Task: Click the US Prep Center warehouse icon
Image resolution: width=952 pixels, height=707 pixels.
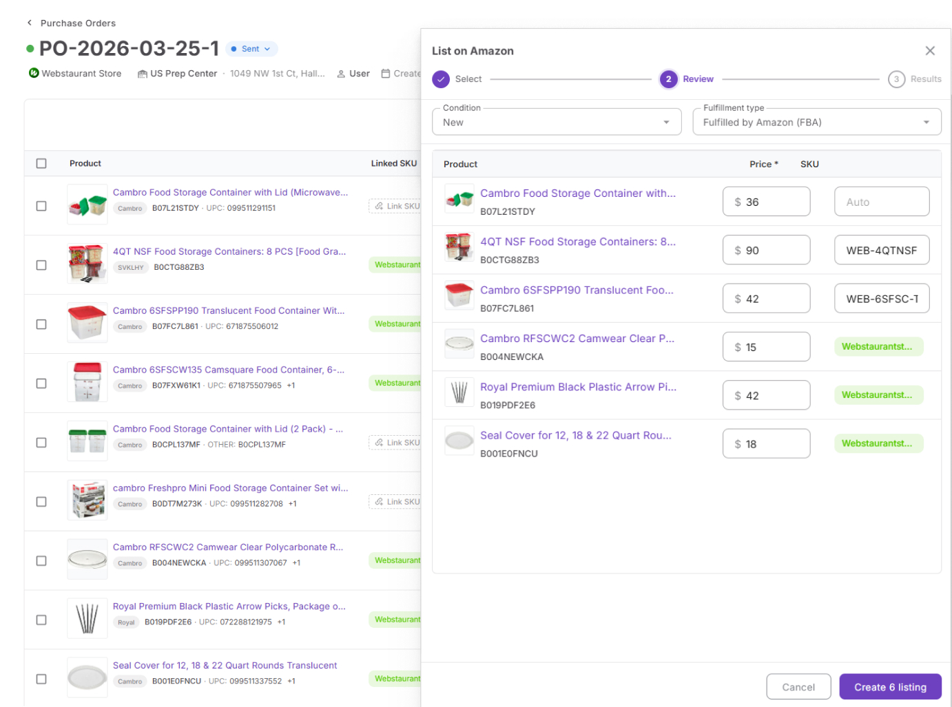Action: pyautogui.click(x=142, y=74)
